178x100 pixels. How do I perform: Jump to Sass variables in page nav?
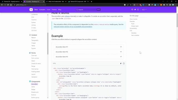tap(135, 35)
